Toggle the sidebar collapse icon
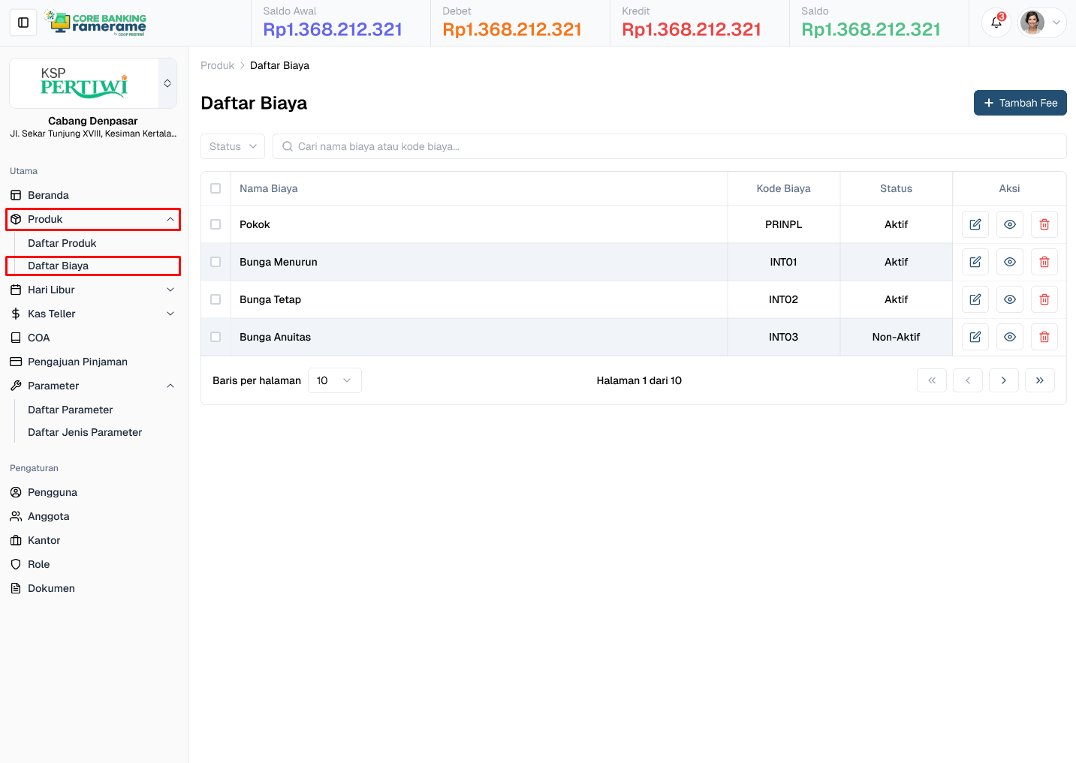The width and height of the screenshot is (1076, 763). pyautogui.click(x=23, y=23)
